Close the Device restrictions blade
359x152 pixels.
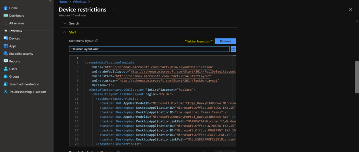tap(350, 9)
